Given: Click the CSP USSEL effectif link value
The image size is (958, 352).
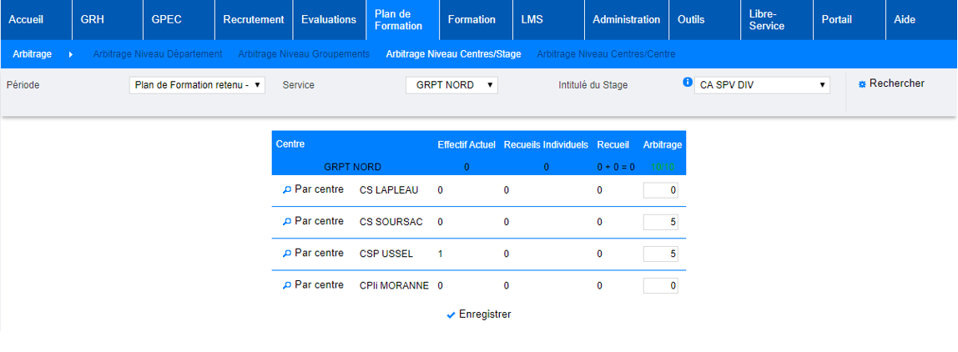Looking at the screenshot, I should [x=441, y=254].
